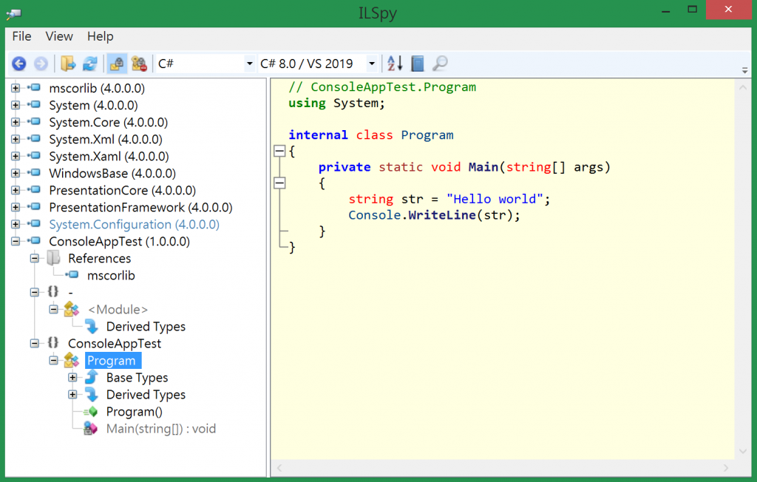Screen dimensions: 757x482
Task: Click the Program class icon in tree
Action: [72, 360]
